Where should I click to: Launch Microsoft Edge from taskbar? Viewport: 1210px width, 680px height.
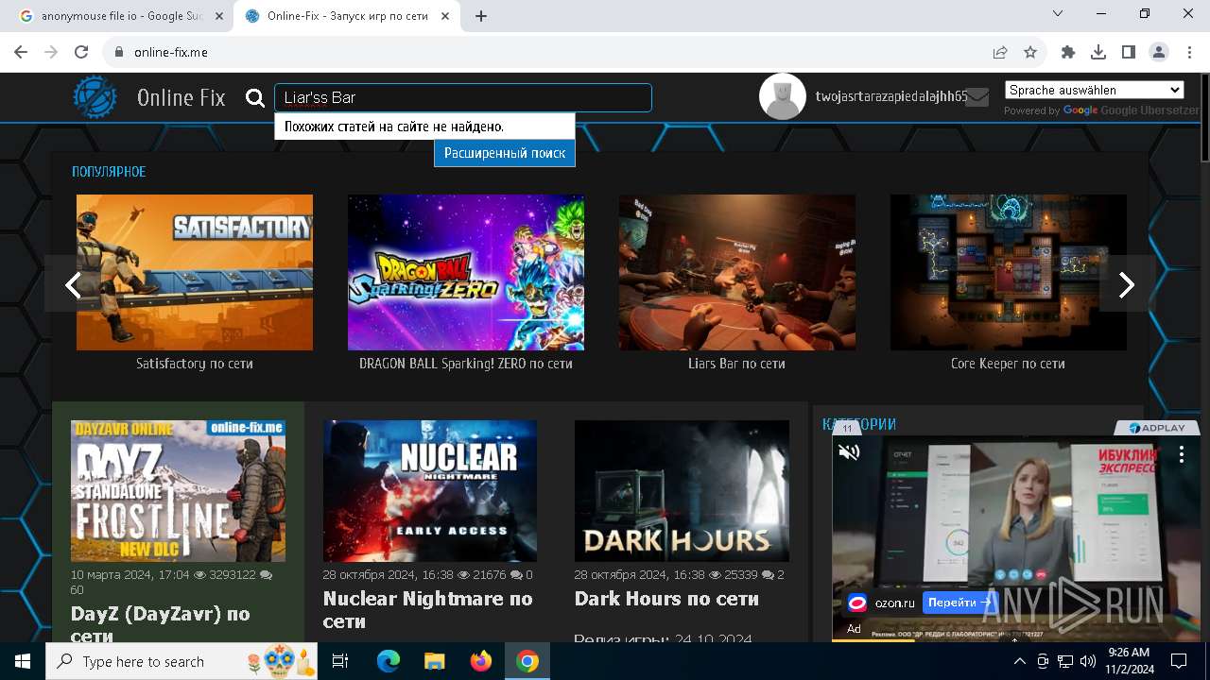[389, 661]
